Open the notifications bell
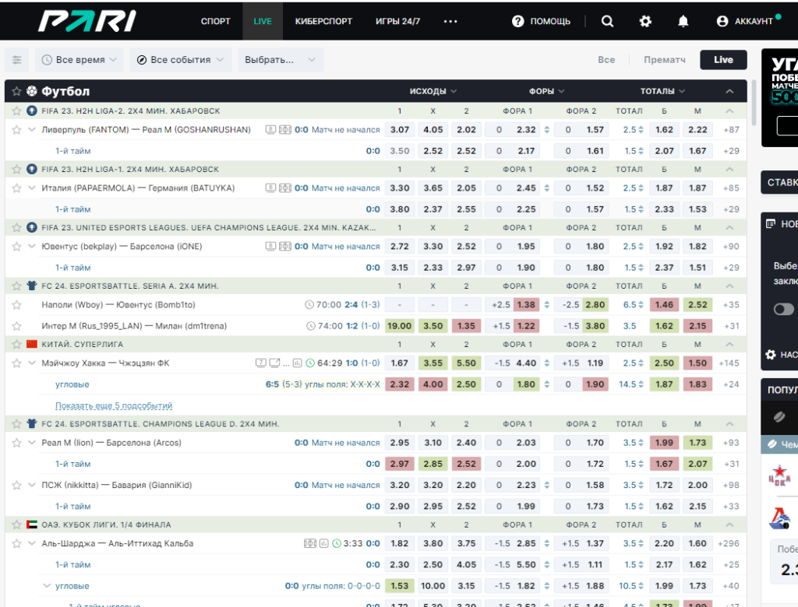This screenshot has width=798, height=607. pyautogui.click(x=683, y=21)
